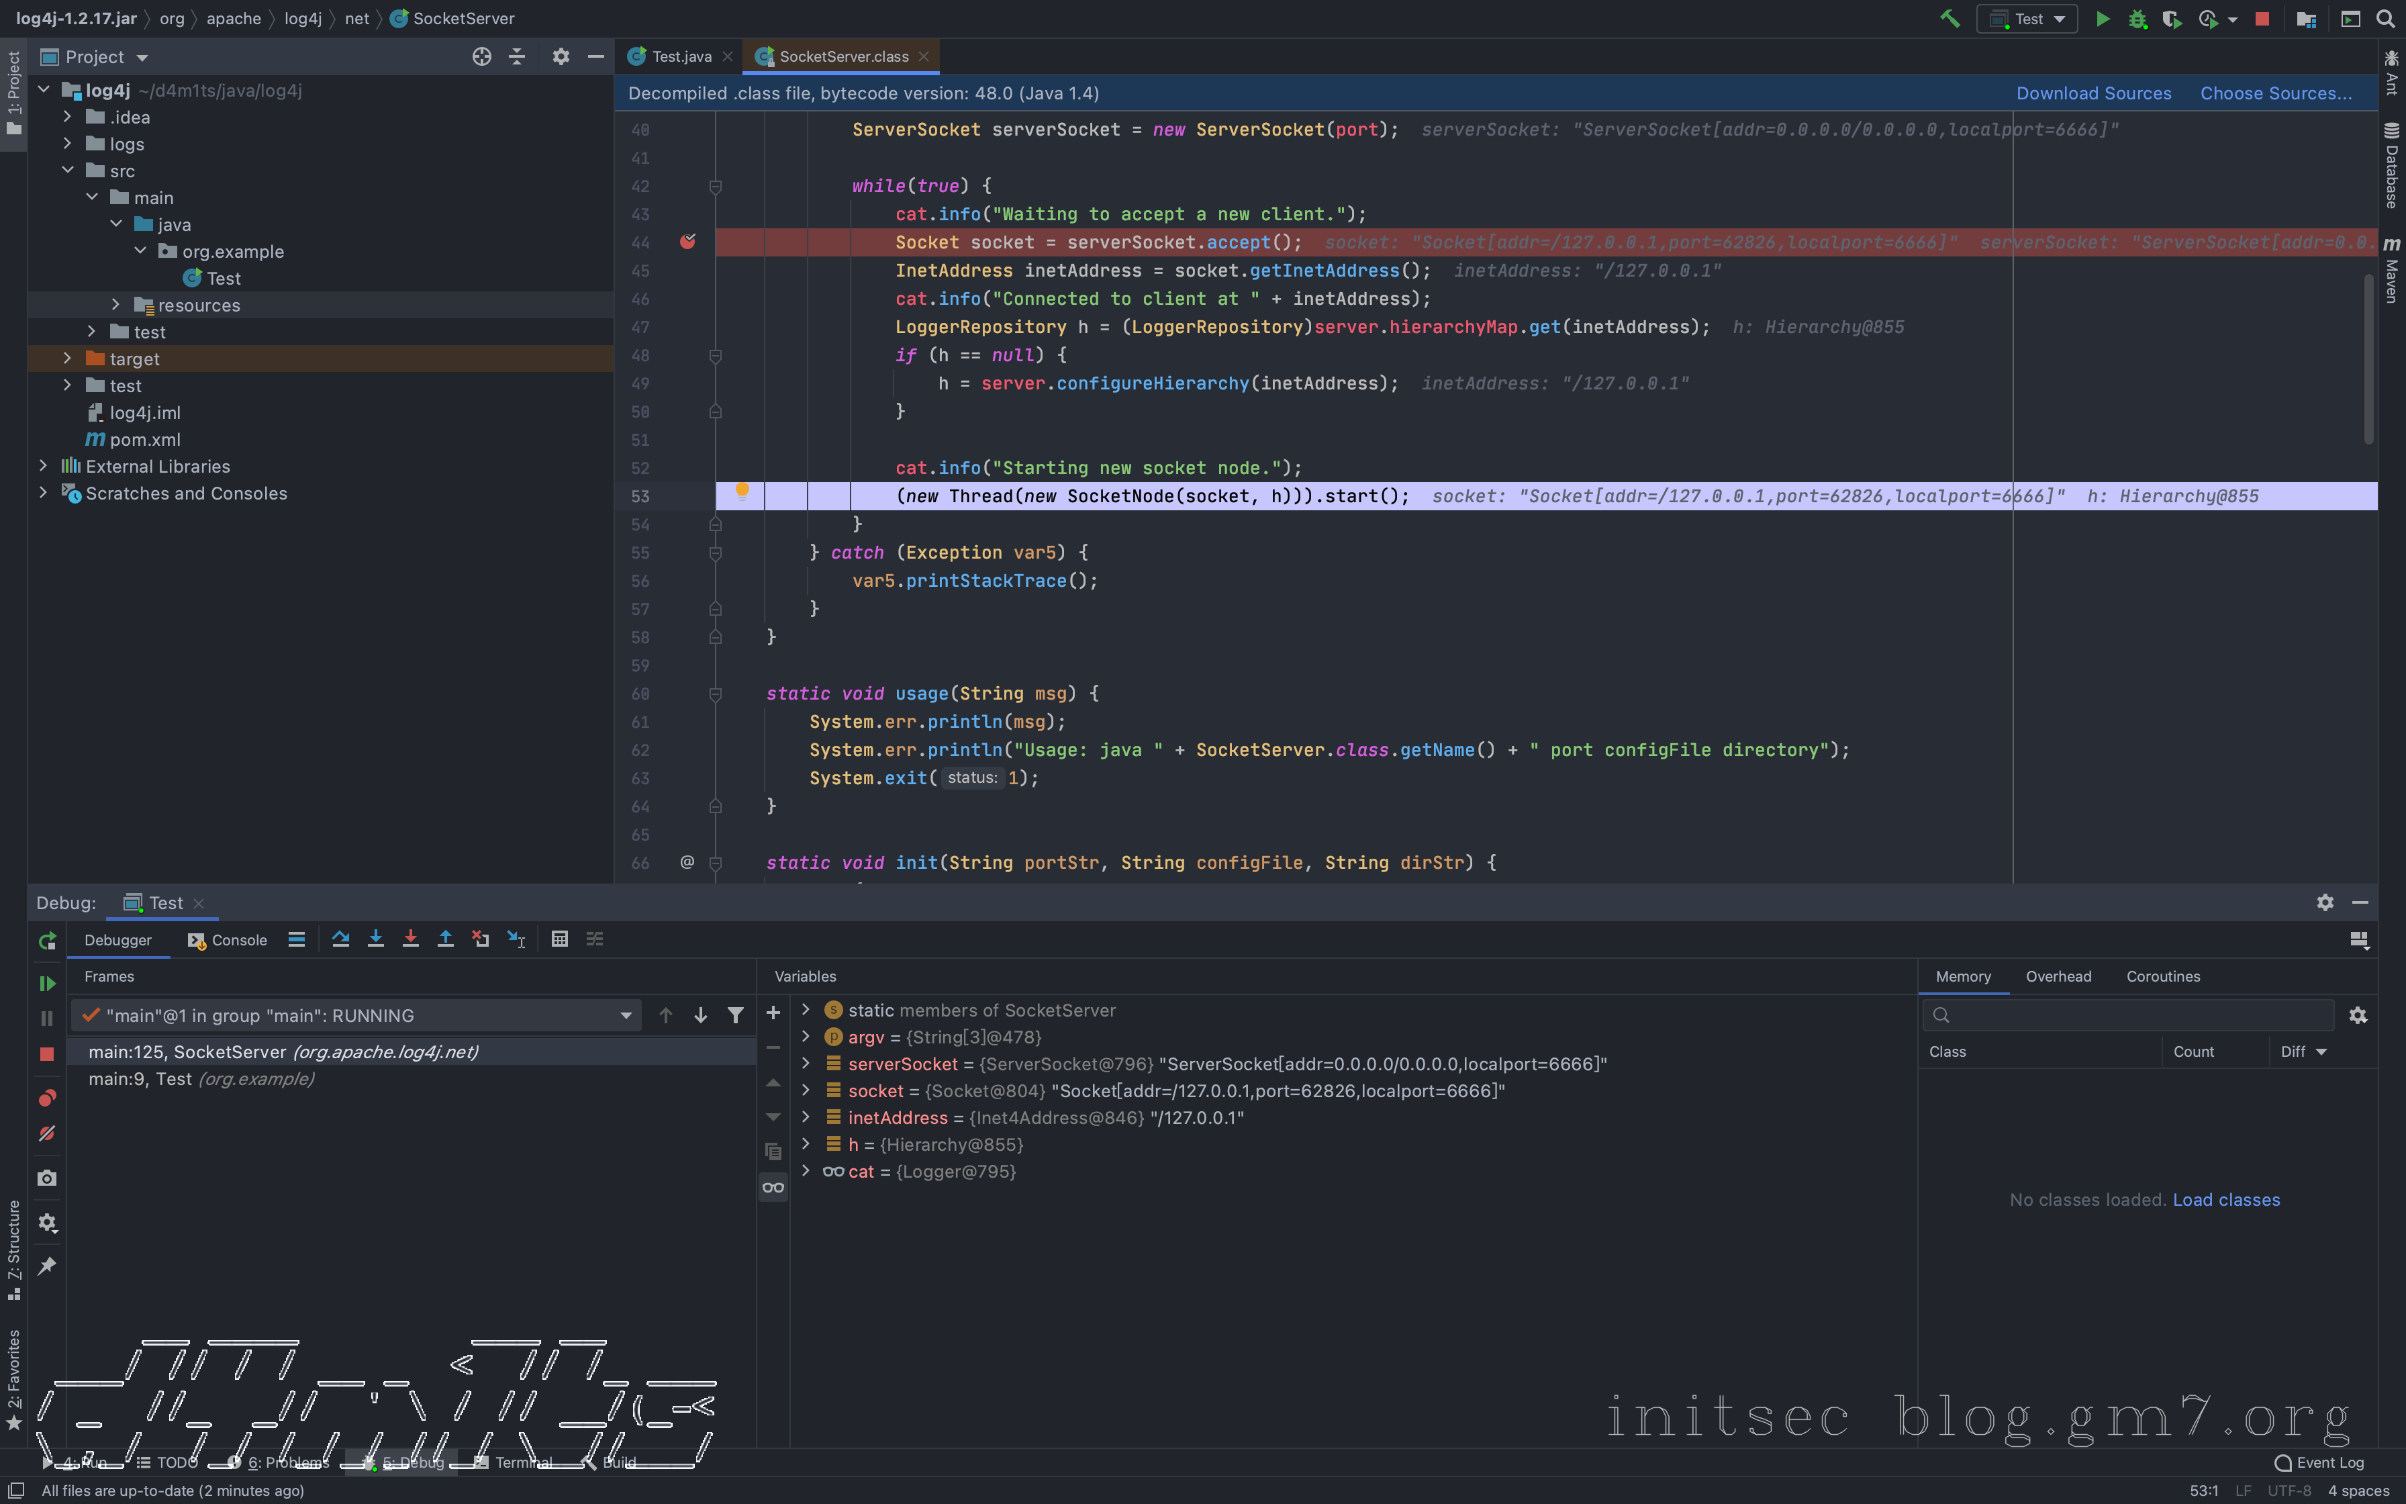Screen dimensions: 2406x1504
Task: Click the Build Project hammer icon
Action: pyautogui.click(x=1950, y=19)
